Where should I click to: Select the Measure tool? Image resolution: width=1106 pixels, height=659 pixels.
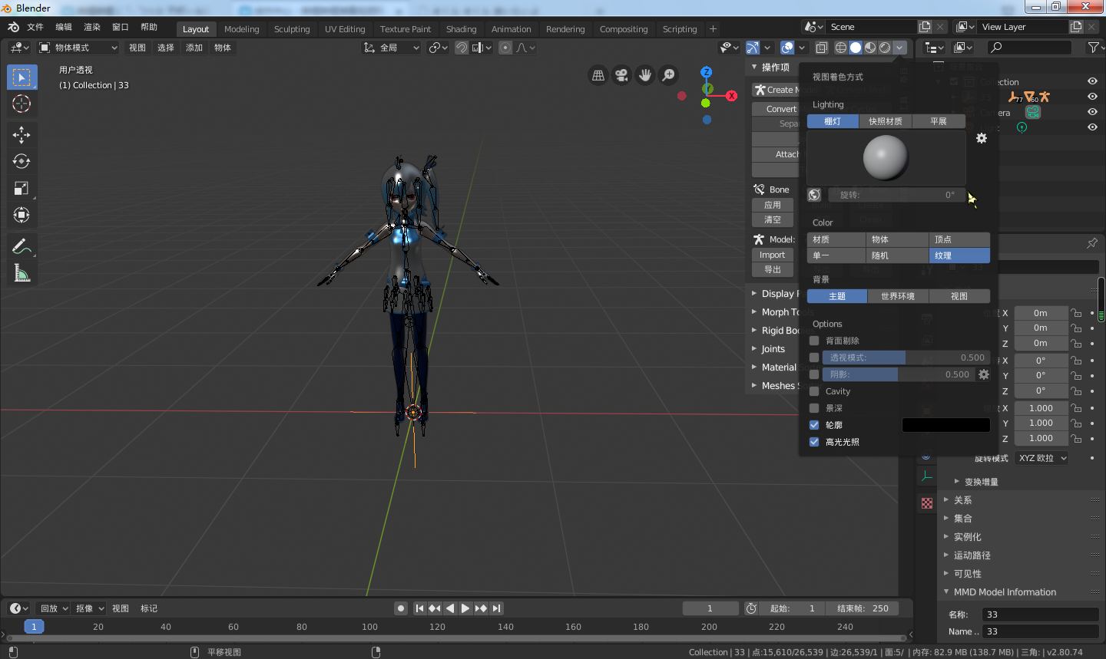22,273
